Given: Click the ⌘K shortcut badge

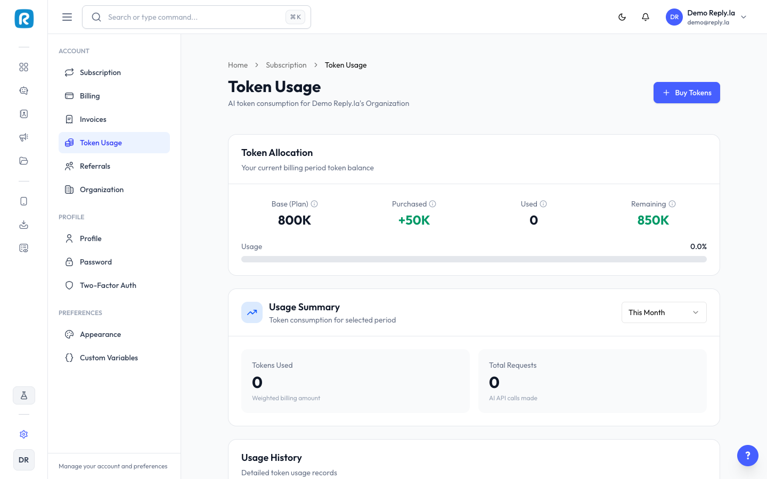Looking at the screenshot, I should coord(296,17).
